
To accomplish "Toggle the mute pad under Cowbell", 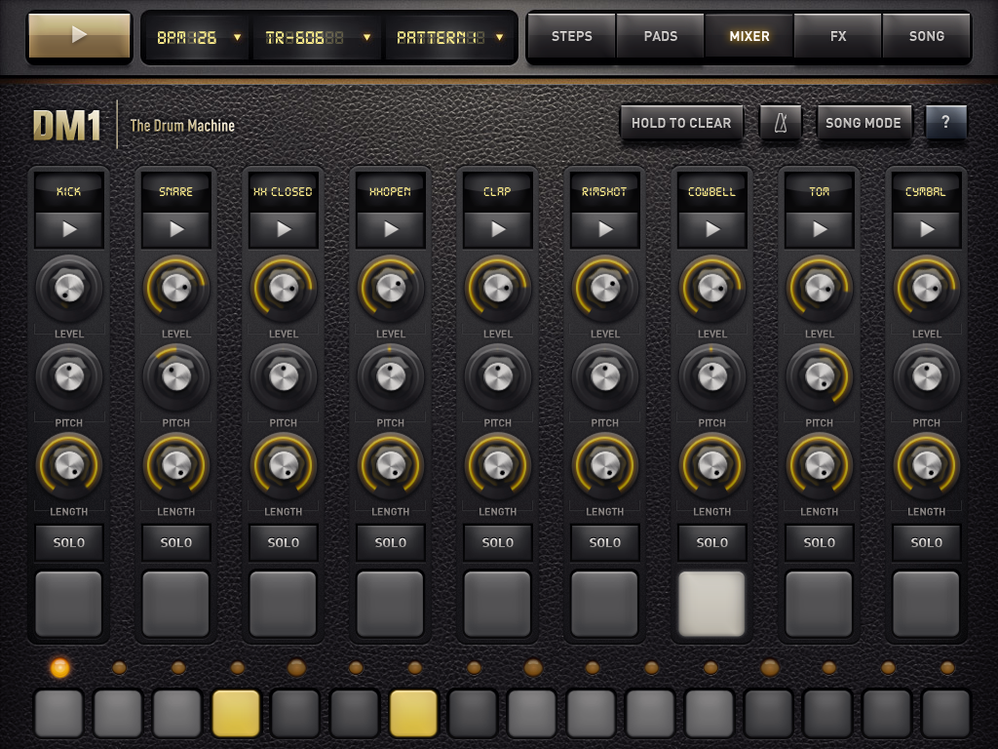I will click(712, 604).
